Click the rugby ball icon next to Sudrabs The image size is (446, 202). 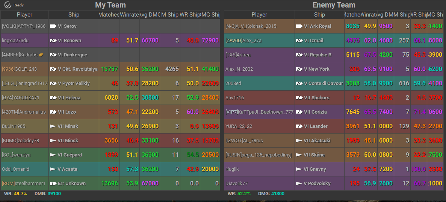click(41, 55)
